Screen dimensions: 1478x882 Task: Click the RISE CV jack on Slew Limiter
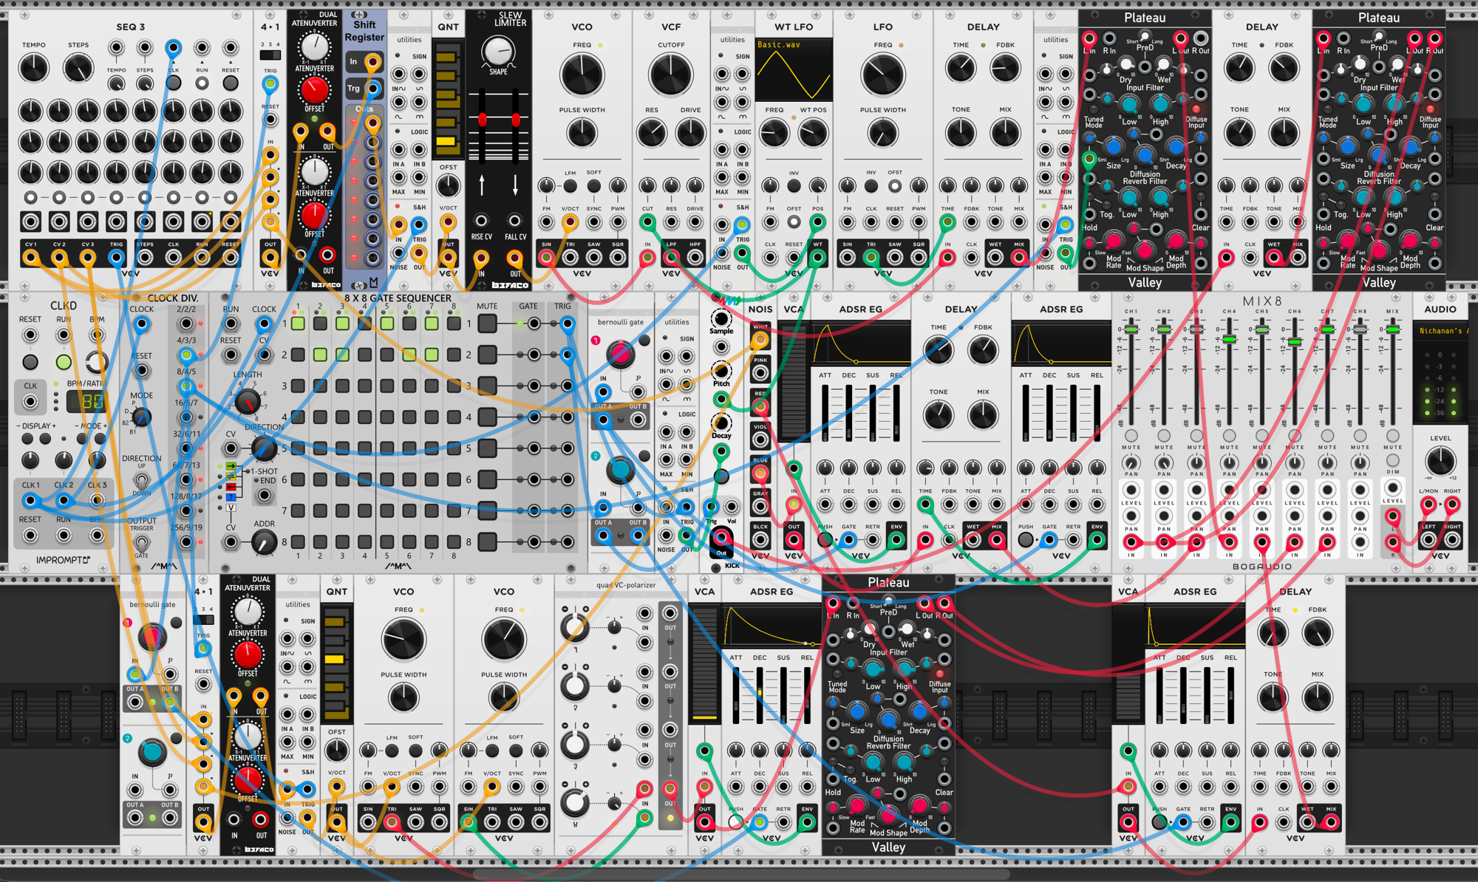tap(481, 220)
